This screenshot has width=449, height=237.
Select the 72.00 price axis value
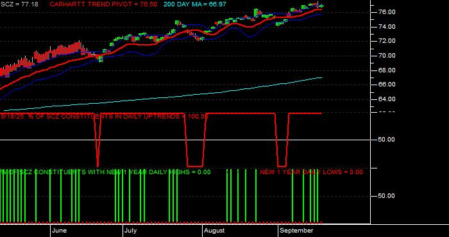[387, 41]
